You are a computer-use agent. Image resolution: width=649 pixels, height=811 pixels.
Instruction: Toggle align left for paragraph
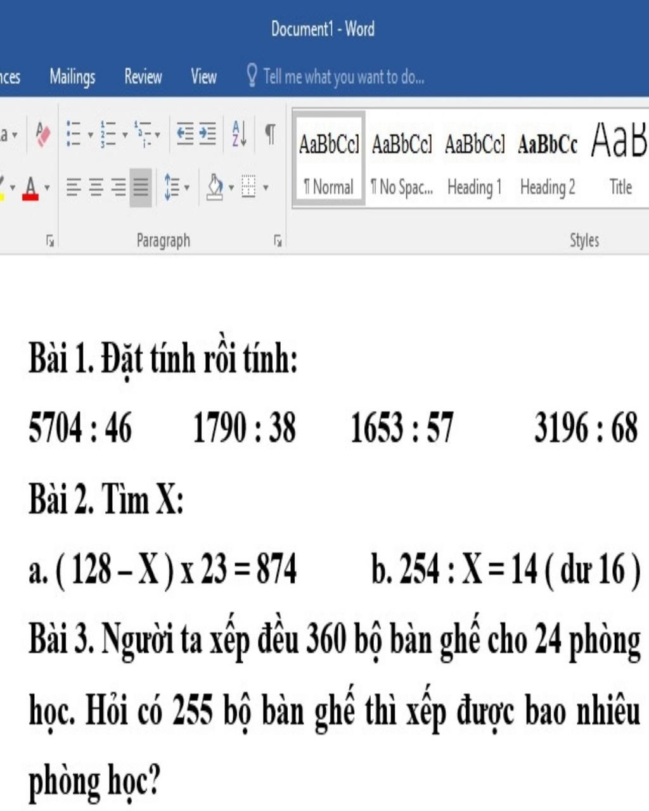pyautogui.click(x=74, y=188)
